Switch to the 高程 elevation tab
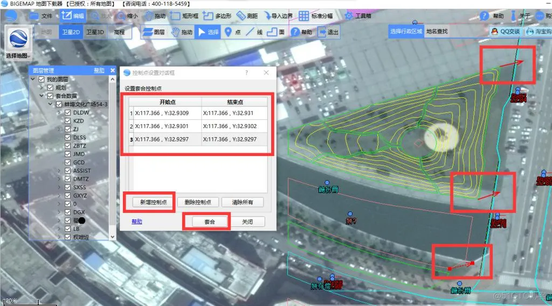This screenshot has width=552, height=306. point(119,32)
